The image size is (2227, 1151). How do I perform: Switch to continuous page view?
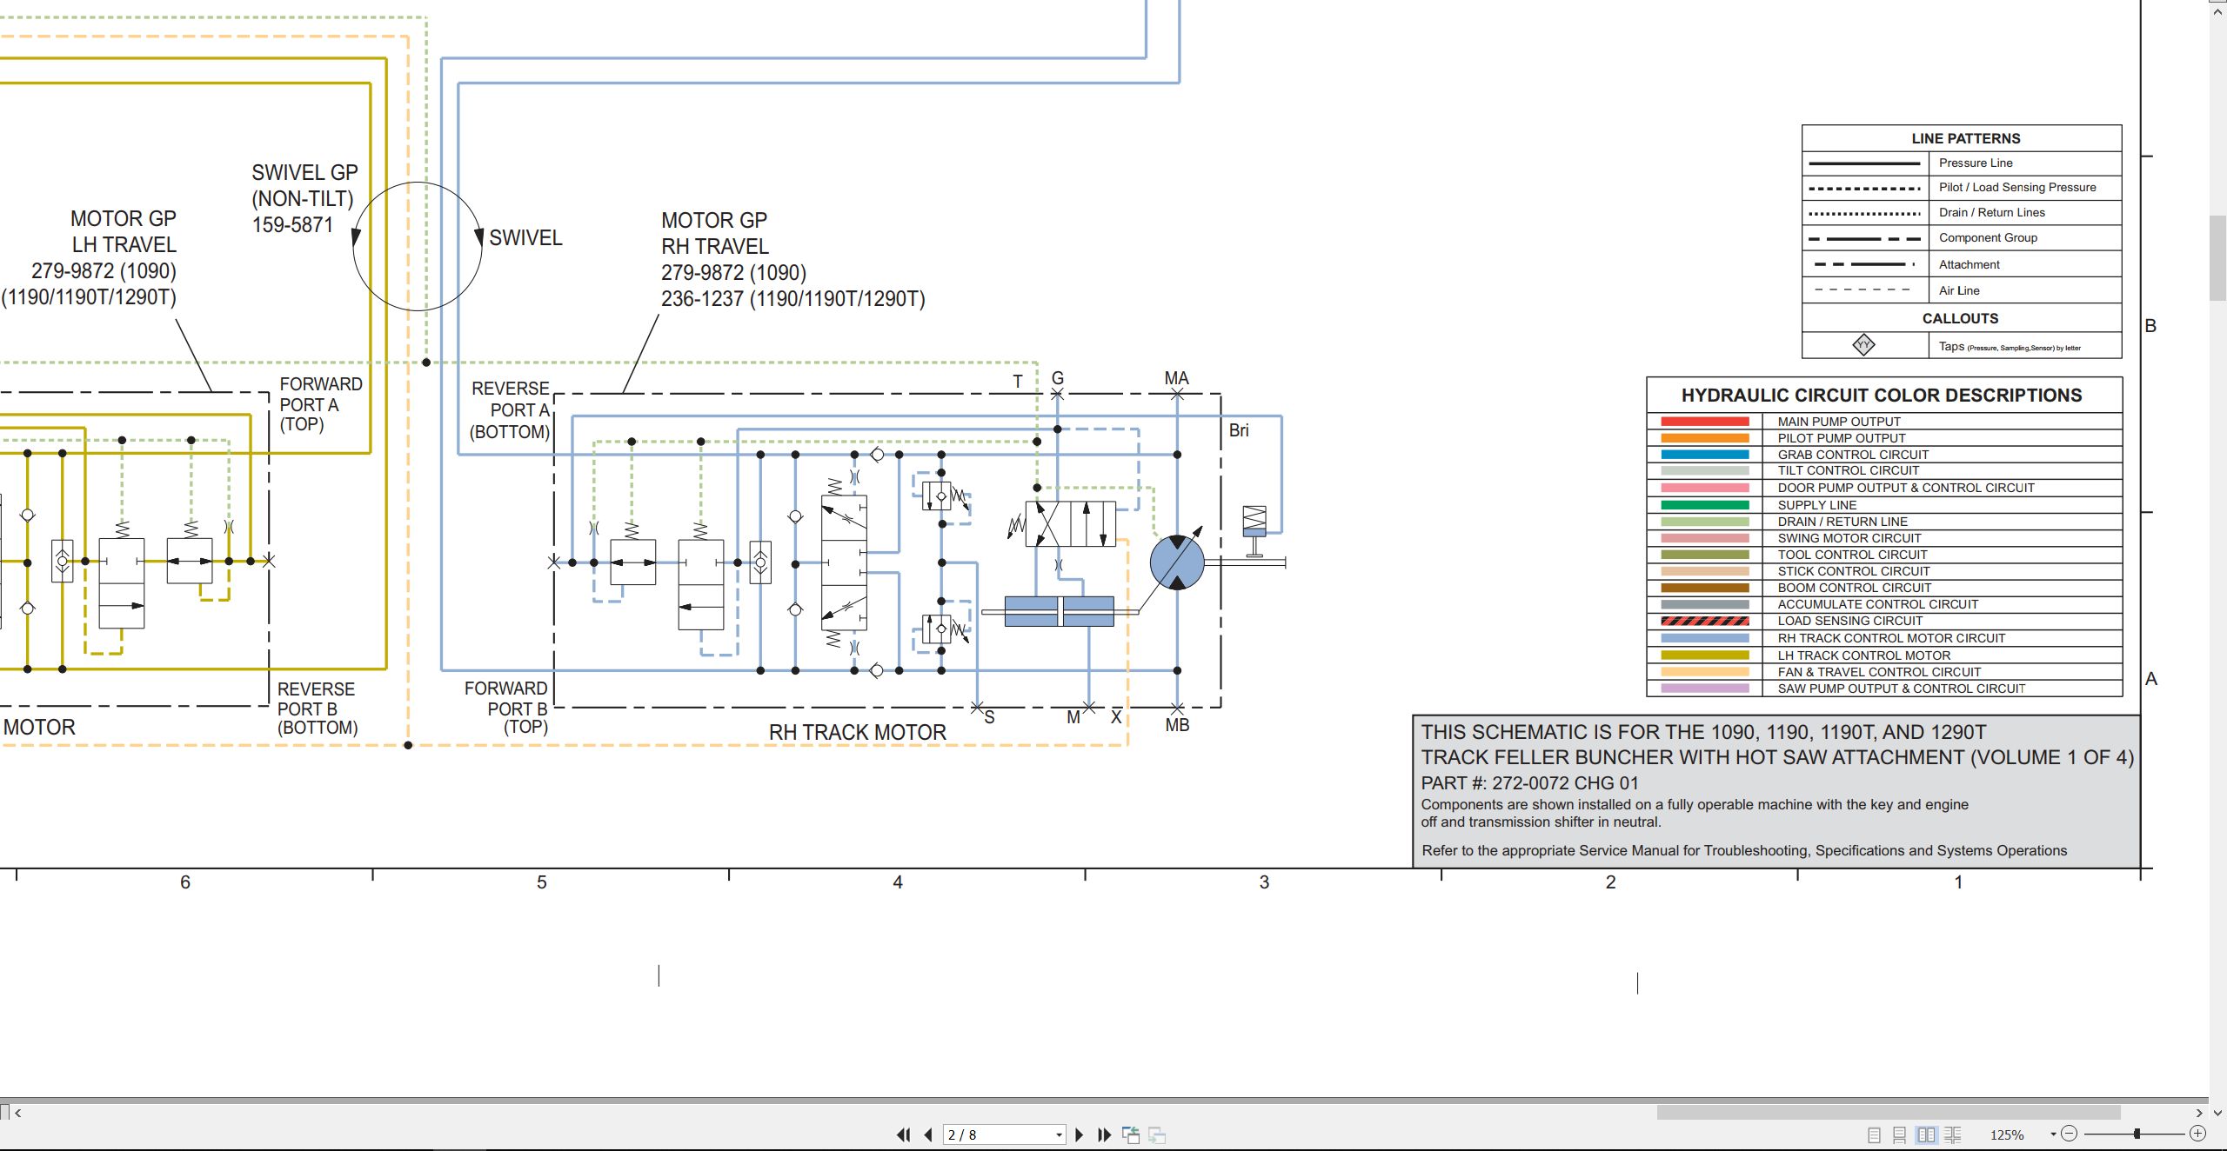coord(1900,1134)
